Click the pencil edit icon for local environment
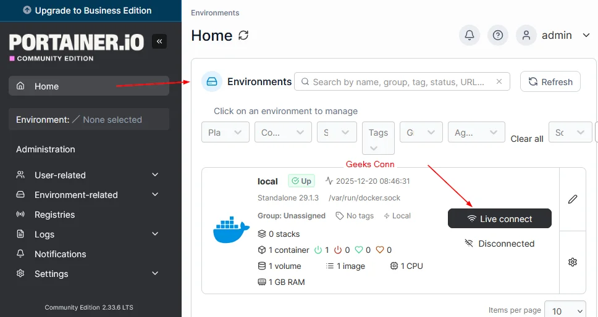The height and width of the screenshot is (317, 598). pyautogui.click(x=572, y=199)
